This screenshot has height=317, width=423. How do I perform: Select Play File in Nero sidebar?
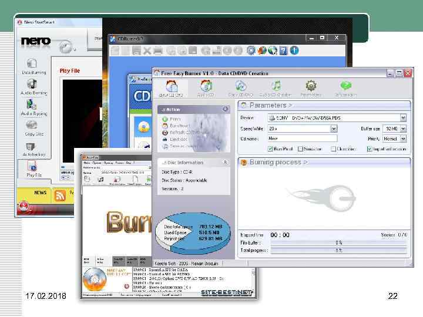(33, 168)
